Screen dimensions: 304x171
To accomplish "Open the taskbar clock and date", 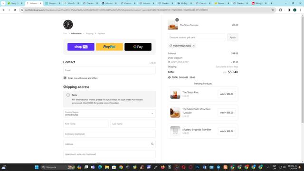I will 293,167.
